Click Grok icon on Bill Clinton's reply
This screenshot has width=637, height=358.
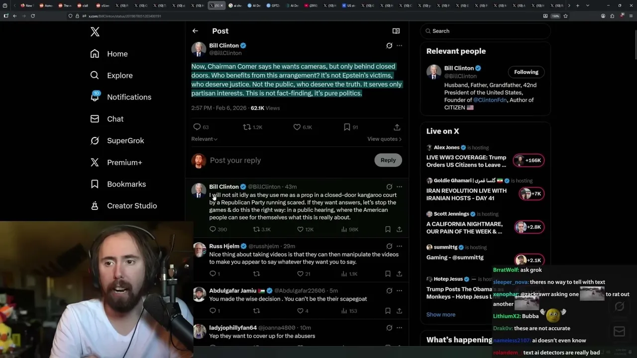point(389,187)
